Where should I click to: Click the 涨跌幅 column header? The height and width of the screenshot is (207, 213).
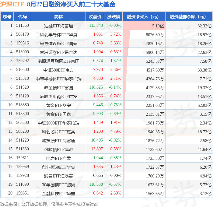coord(113,17)
